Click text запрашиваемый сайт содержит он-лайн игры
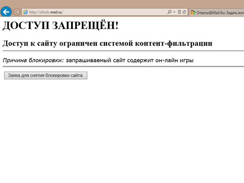 pyautogui.click(x=130, y=60)
